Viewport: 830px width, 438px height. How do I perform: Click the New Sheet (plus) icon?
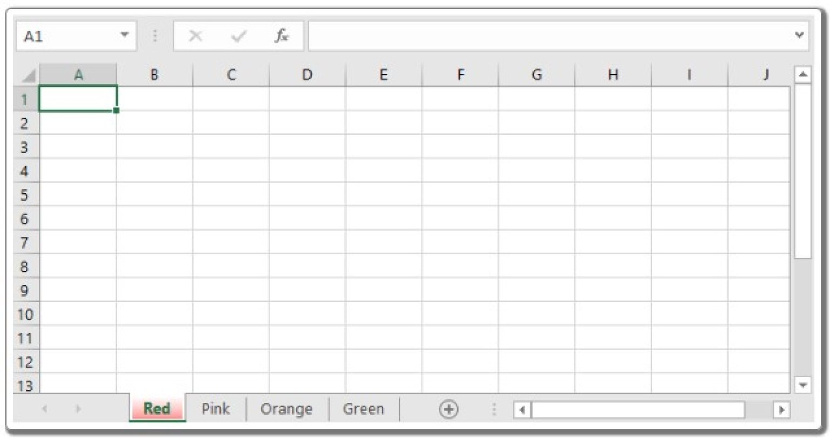coord(448,409)
